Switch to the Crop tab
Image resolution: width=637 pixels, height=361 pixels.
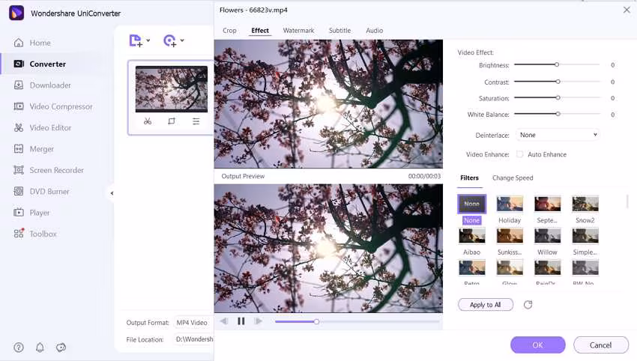click(229, 31)
